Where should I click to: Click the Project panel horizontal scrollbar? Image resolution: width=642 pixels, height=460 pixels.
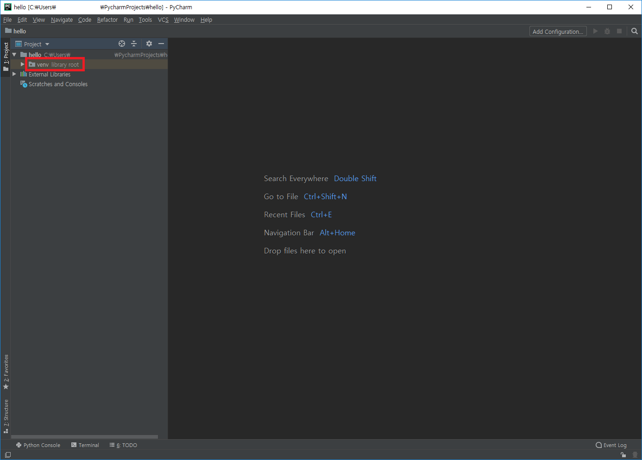coord(84,436)
